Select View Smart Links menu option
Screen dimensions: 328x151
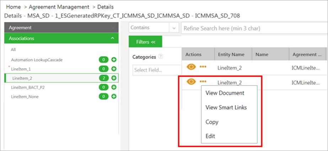tap(226, 107)
